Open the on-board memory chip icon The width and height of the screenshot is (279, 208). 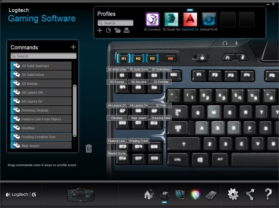[211, 195]
